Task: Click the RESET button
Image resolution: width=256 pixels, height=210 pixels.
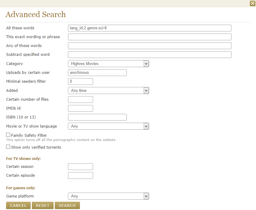Action: click(x=43, y=205)
